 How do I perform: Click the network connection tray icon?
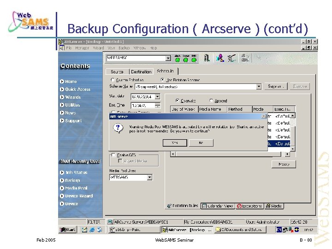[x=285, y=230]
